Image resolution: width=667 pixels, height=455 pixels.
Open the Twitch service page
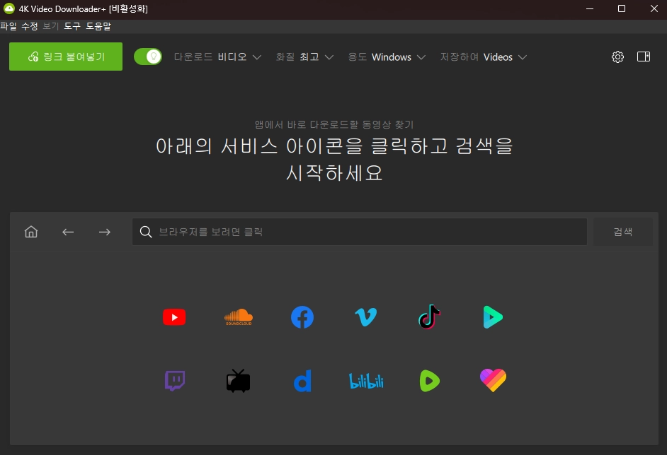(174, 380)
